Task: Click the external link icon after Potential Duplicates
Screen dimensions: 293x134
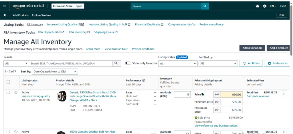Action: [162, 25]
